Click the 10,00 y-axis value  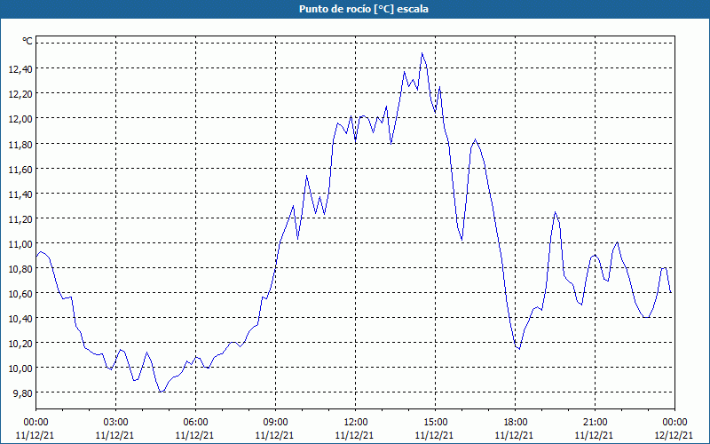pyautogui.click(x=20, y=369)
